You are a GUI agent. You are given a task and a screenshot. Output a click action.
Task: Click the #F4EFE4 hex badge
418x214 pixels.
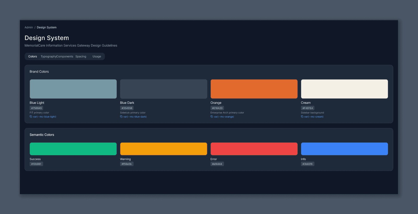pos(307,108)
